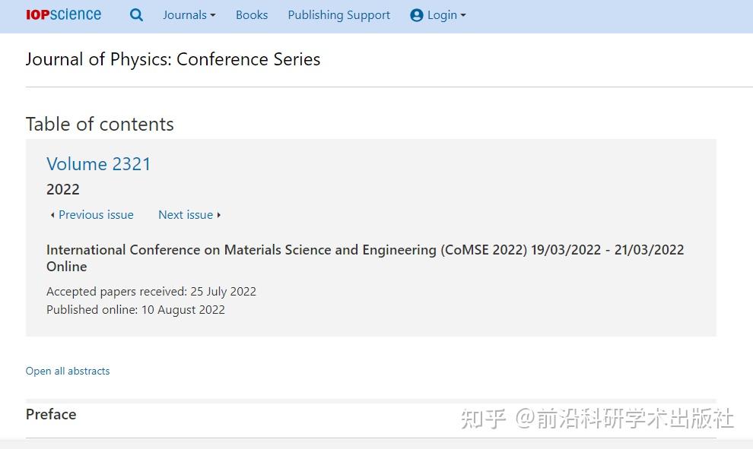The height and width of the screenshot is (449, 753).
Task: Click the IOPscience logo
Action: pos(63,14)
